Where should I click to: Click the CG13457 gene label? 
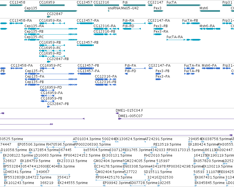pyautogui.click(x=84, y=2)
